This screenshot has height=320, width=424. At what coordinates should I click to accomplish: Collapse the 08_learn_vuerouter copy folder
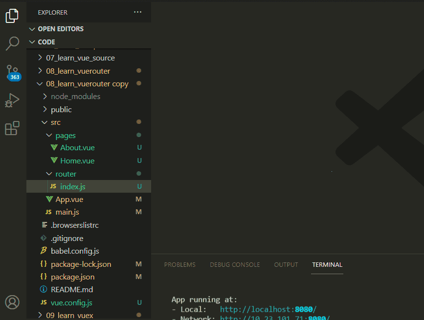click(40, 83)
